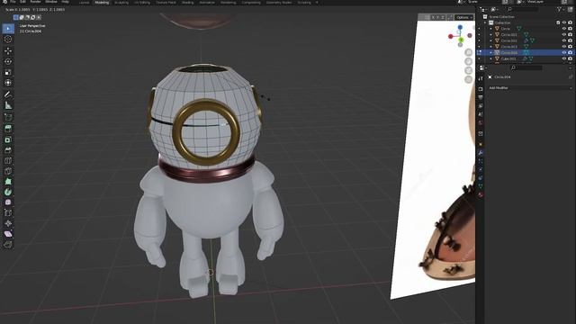Click the viewport pan (hand) button
The width and height of the screenshot is (576, 324).
[468, 61]
